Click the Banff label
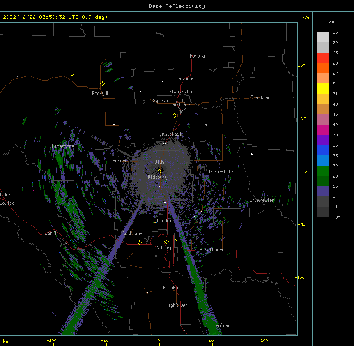The width and height of the screenshot is (354, 346). pos(51,233)
